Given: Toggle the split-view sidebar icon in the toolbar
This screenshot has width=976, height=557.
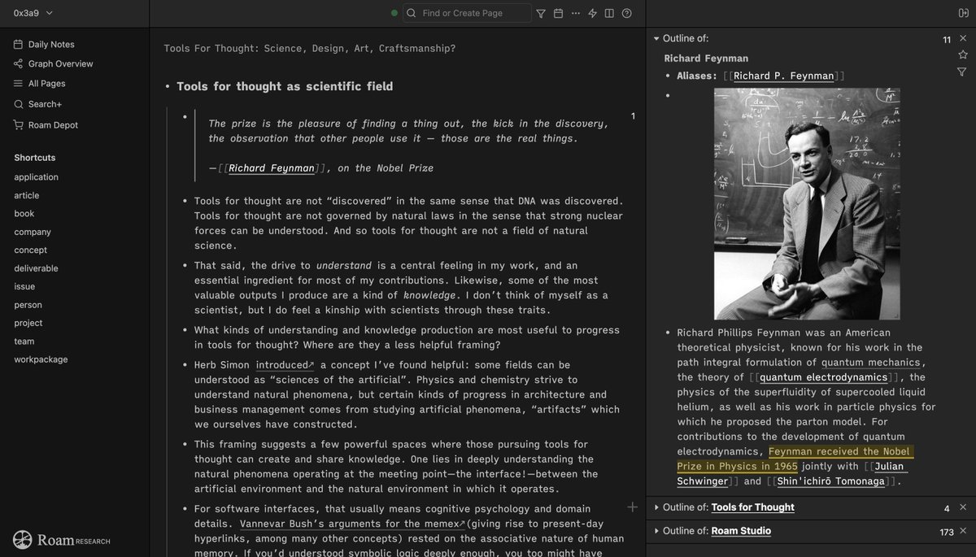Looking at the screenshot, I should [x=609, y=13].
